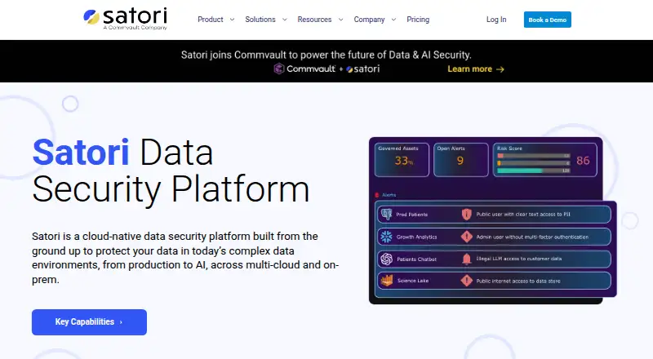Click the Governed Assets 33% card
This screenshot has width=653, height=359.
[402, 160]
